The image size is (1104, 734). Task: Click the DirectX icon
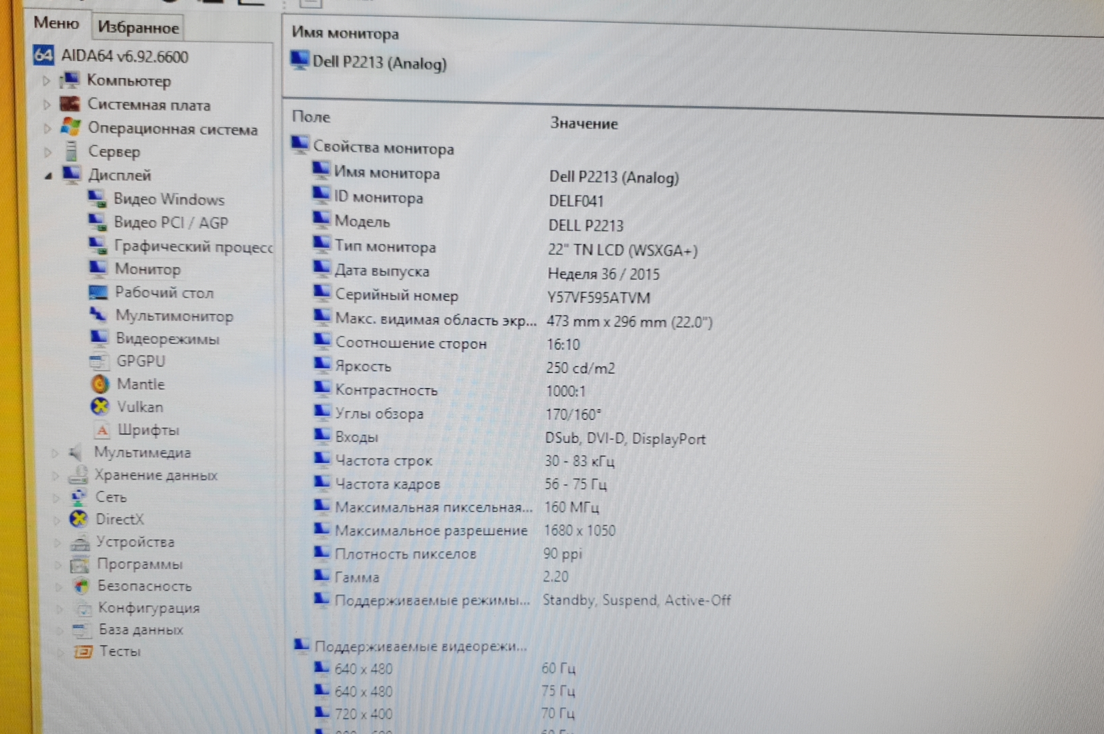coord(79,519)
